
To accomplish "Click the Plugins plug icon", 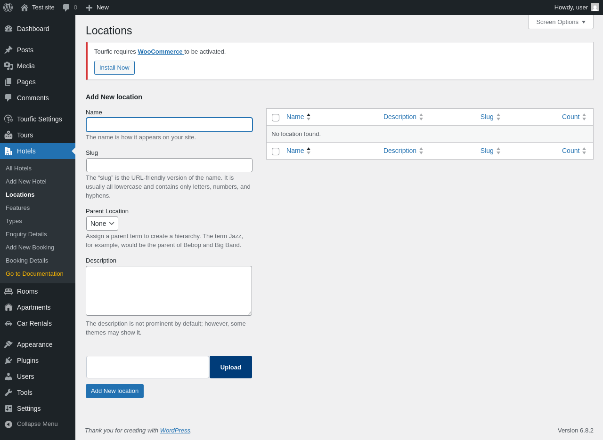I will (8, 360).
